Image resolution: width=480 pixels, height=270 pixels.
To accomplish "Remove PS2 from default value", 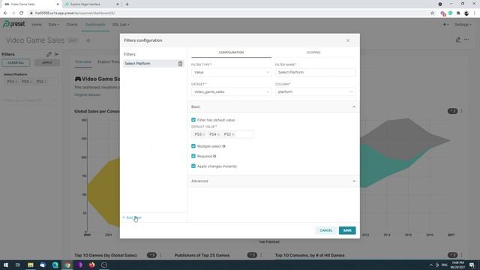I will tap(233, 135).
